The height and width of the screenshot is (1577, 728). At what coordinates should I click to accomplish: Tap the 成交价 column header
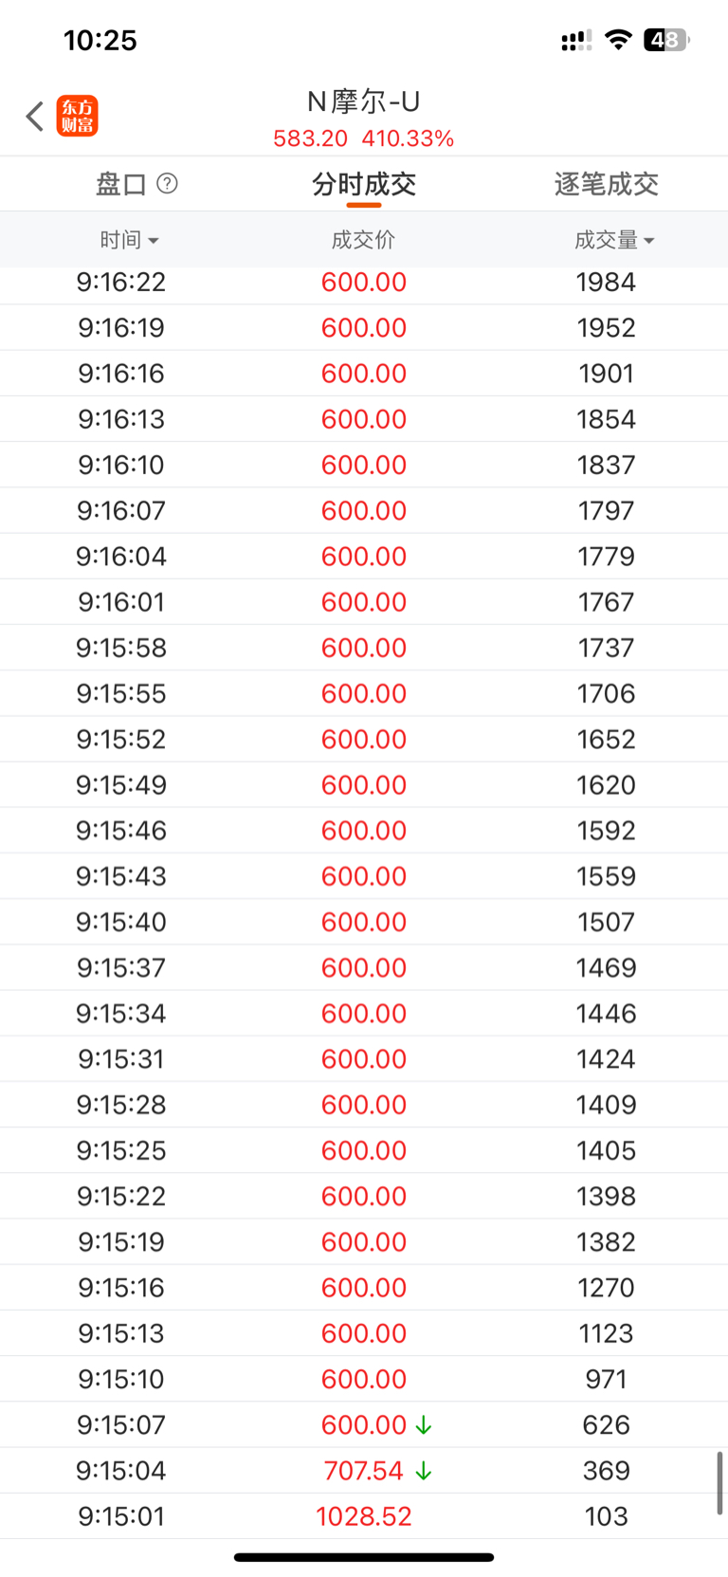364,240
